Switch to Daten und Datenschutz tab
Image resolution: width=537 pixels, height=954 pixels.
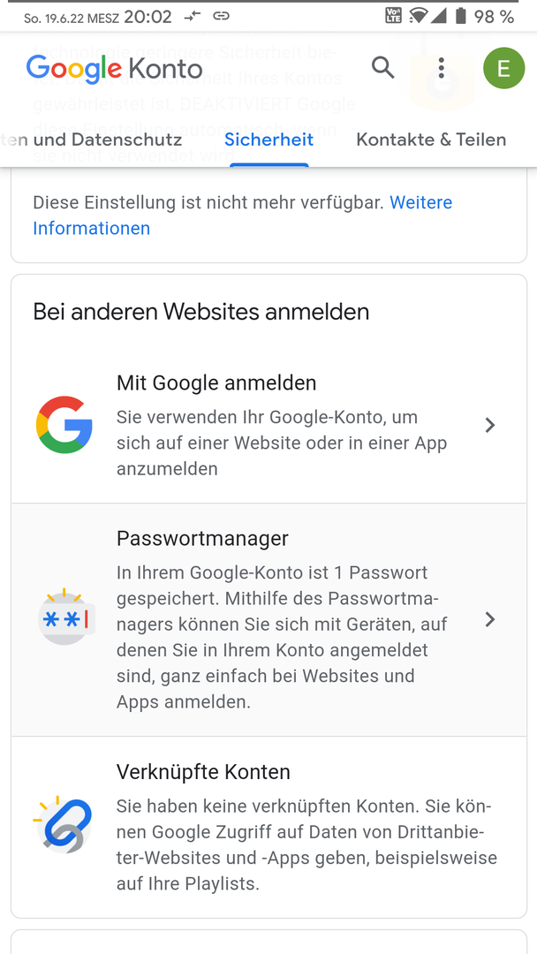point(91,140)
